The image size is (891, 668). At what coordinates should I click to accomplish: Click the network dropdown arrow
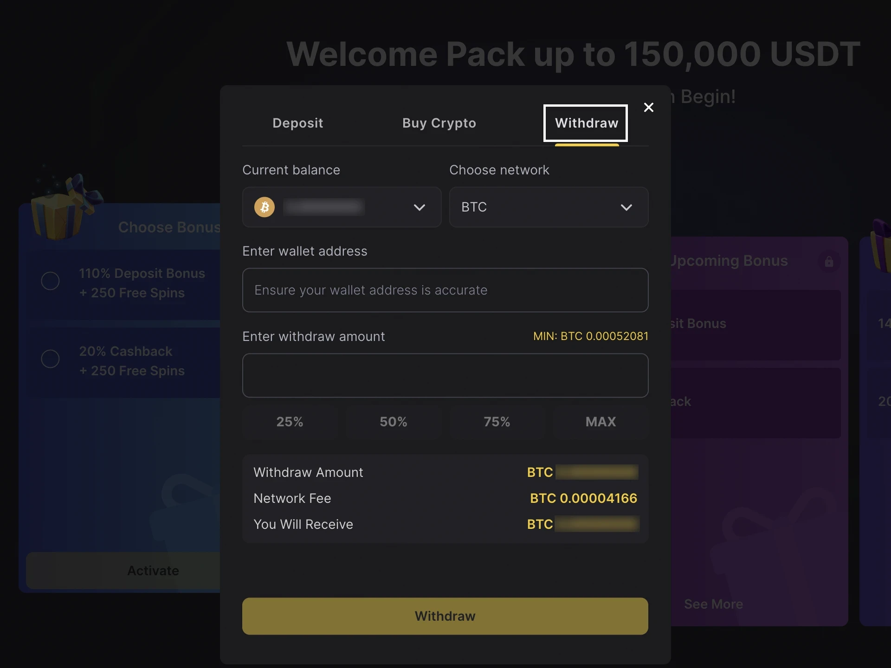pos(626,207)
